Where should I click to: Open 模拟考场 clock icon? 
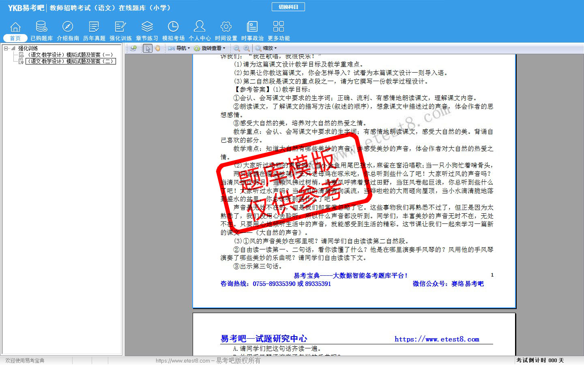pyautogui.click(x=173, y=27)
